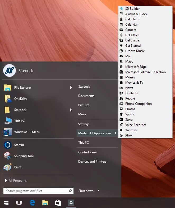This screenshot has height=208, width=175.
Task: Click the People icon
Action: point(121,98)
